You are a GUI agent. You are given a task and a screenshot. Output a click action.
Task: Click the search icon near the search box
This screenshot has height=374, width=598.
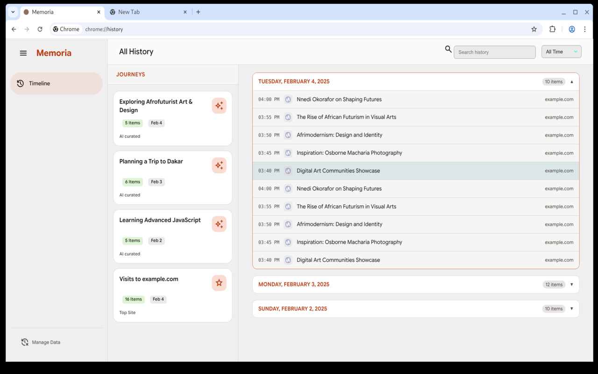[448, 49]
